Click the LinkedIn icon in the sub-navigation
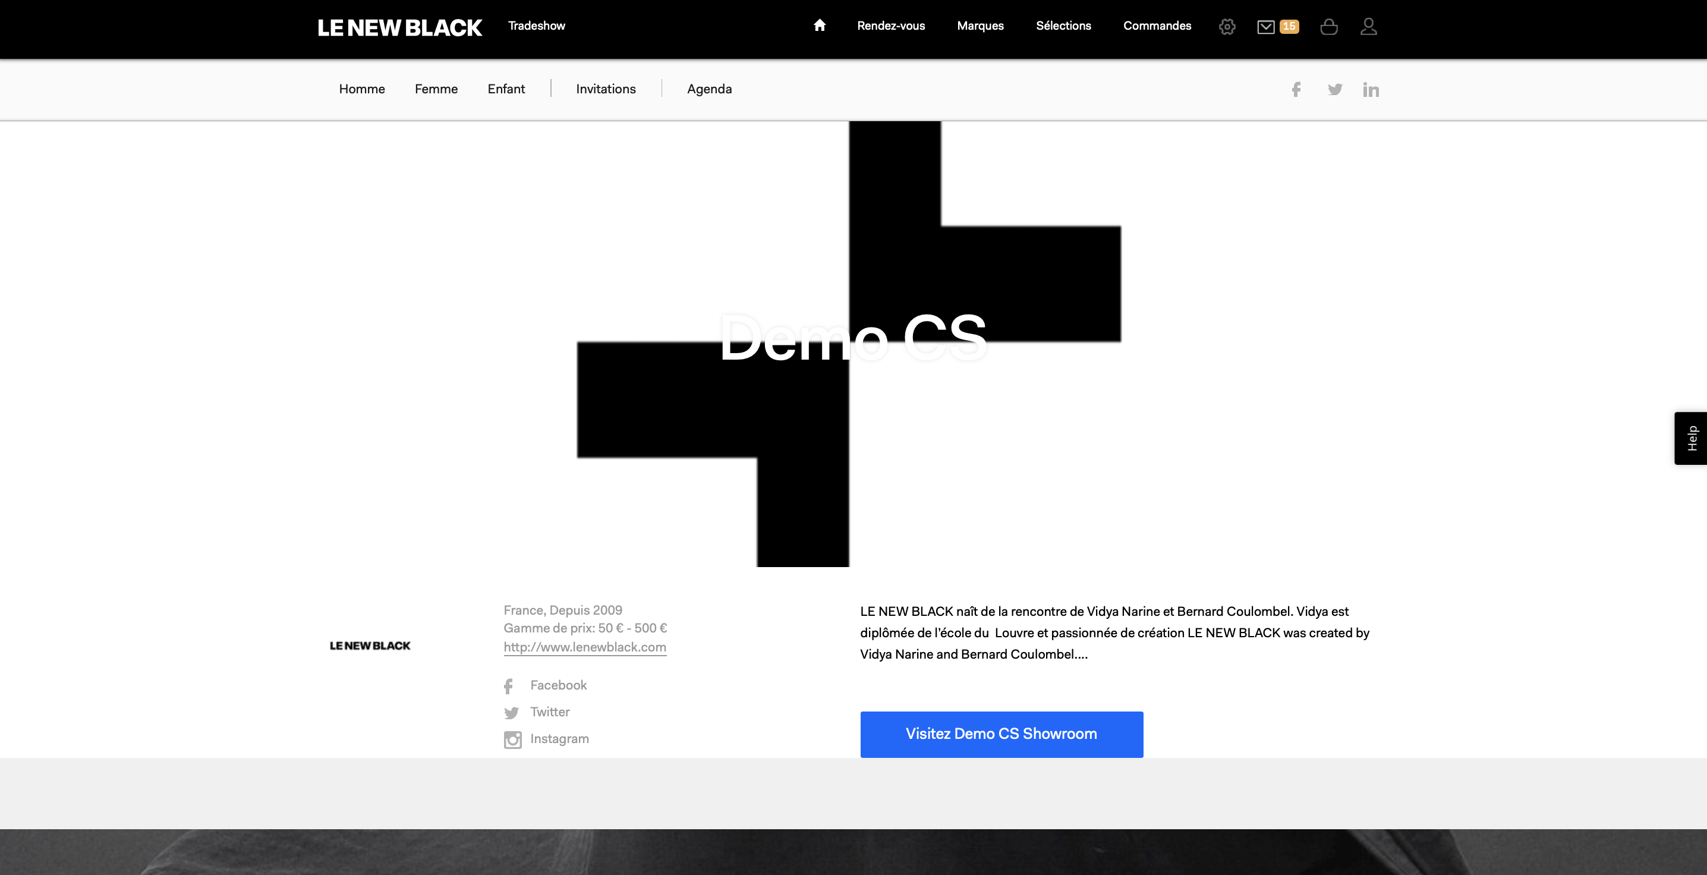 tap(1371, 90)
